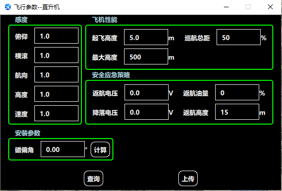The height and width of the screenshot is (191, 282).
Task: Click the 磁偏角 input field
Action: 63,149
